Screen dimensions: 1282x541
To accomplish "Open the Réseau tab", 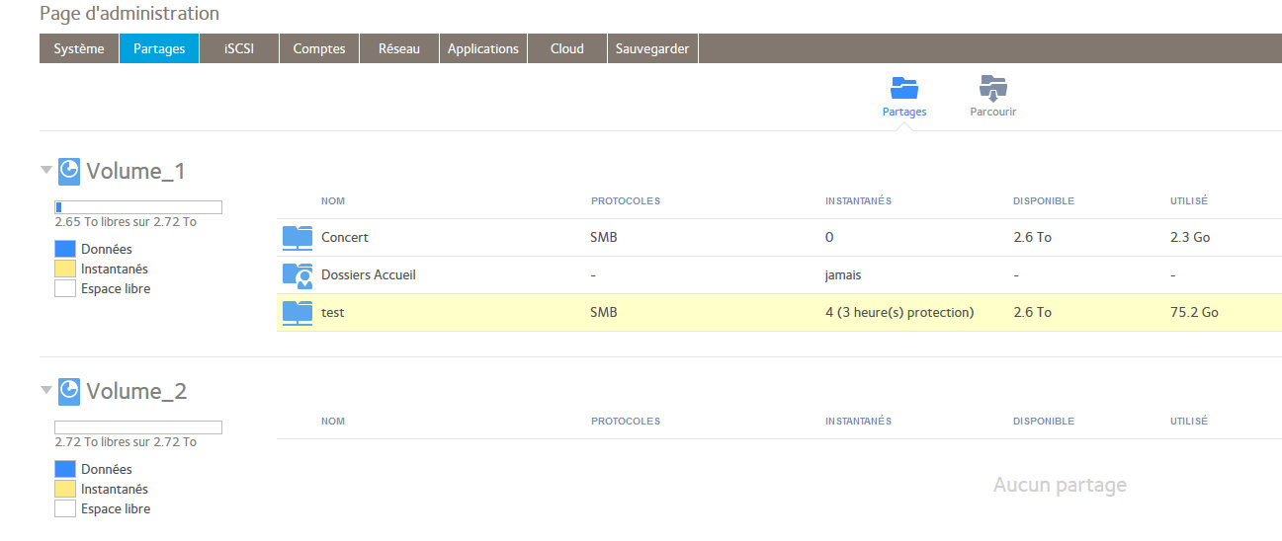I will point(399,48).
